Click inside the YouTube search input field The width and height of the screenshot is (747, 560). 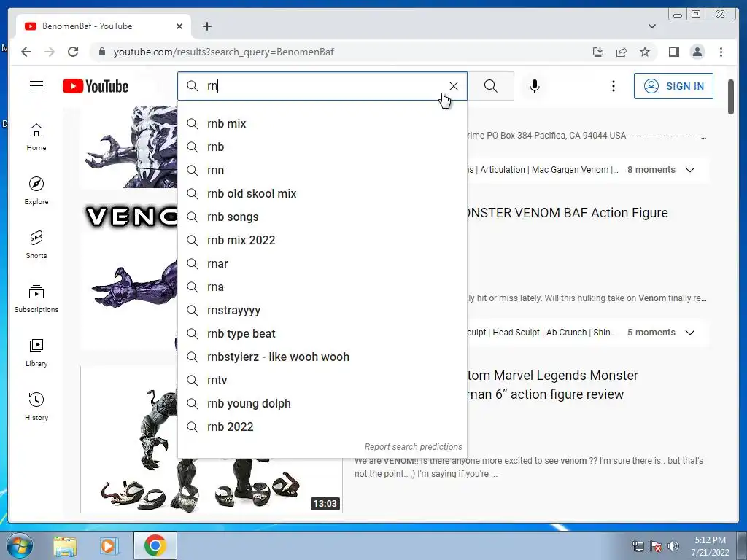(x=324, y=86)
